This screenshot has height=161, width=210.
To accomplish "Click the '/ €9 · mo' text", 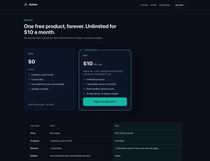I will pyautogui.click(x=97, y=64).
